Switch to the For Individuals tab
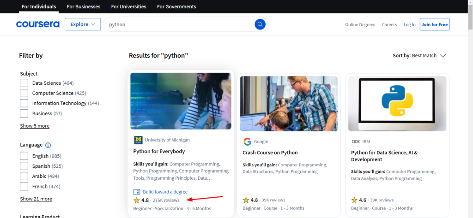Viewport: 473px width, 218px height. [39, 6]
